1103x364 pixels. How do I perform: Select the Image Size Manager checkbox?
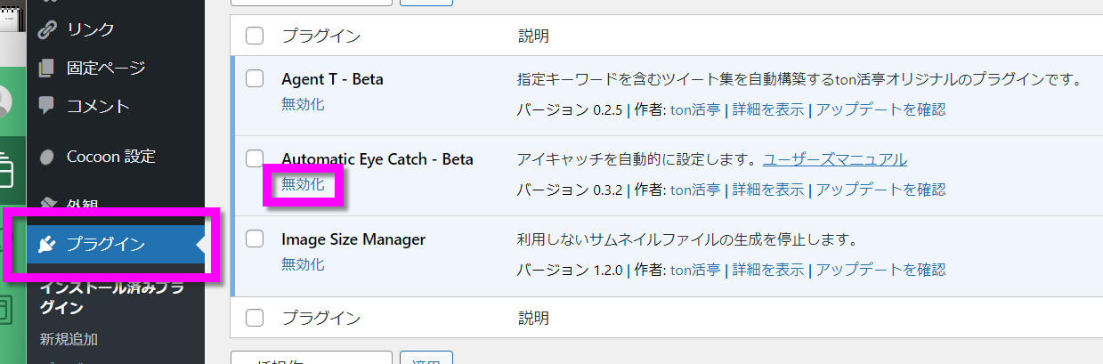point(255,239)
